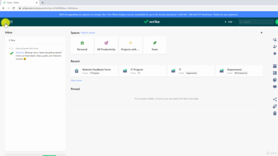278x156 pixels.
Task: Click the 99 Productivity tag on Deparments
Action: [241, 73]
